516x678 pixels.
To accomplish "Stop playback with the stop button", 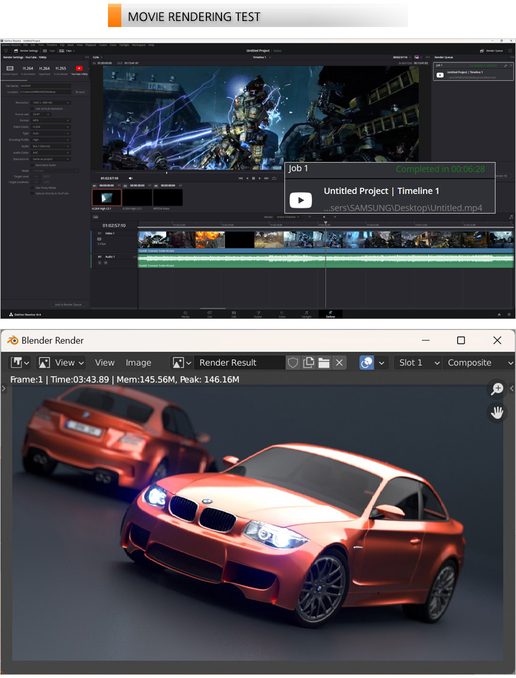I will coord(253,178).
